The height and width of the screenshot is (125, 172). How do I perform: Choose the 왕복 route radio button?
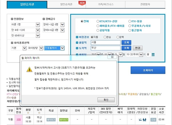click(118, 37)
